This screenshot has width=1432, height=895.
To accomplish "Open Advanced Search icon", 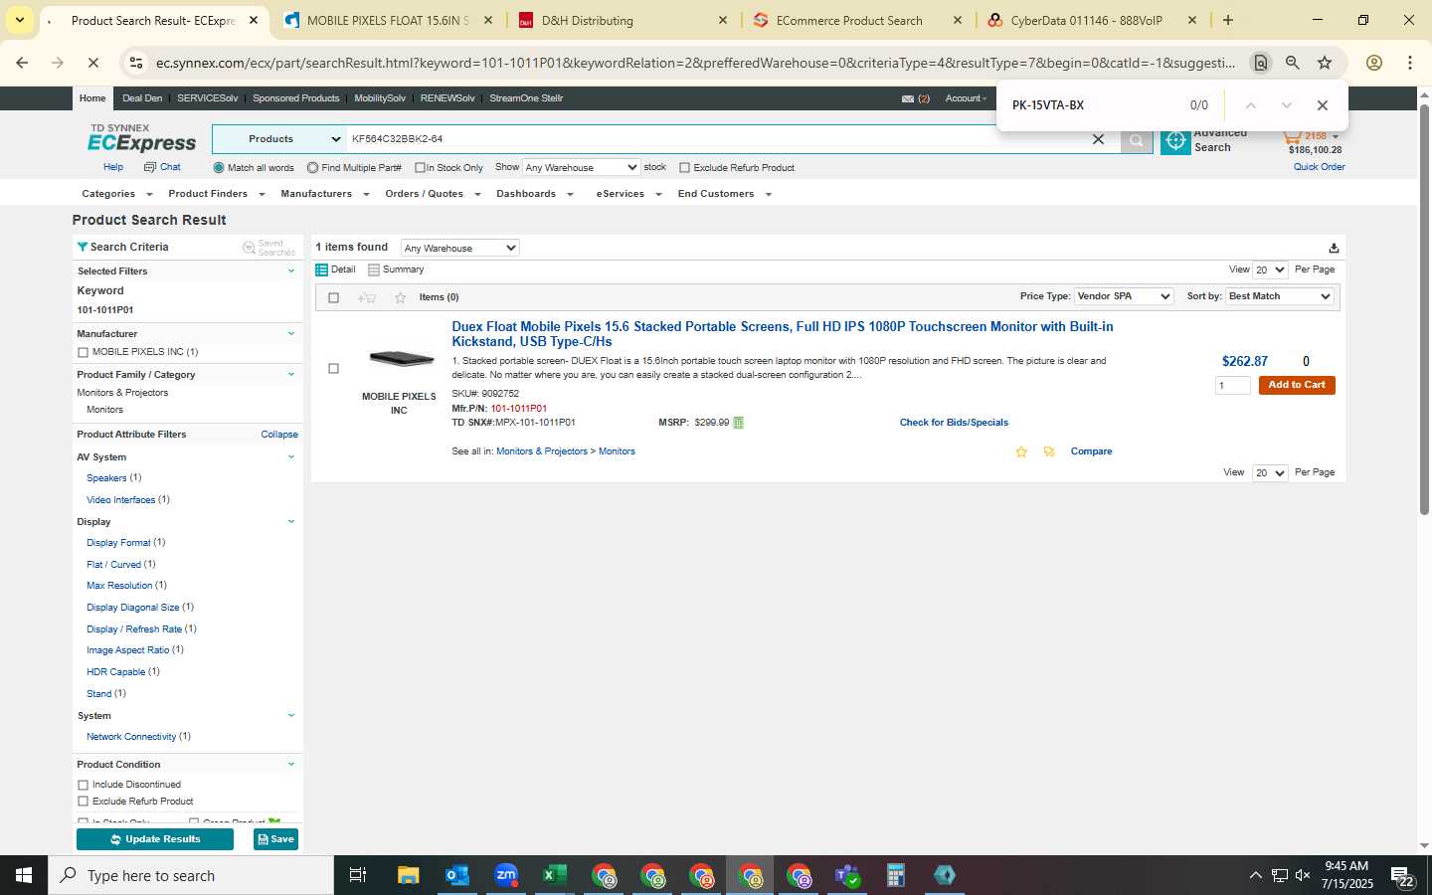I will tap(1175, 141).
